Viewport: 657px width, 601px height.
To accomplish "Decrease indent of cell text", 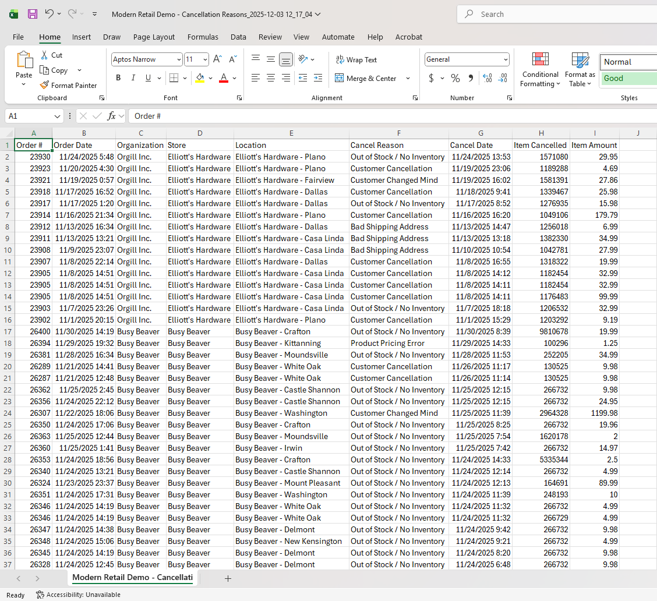I will click(x=303, y=78).
